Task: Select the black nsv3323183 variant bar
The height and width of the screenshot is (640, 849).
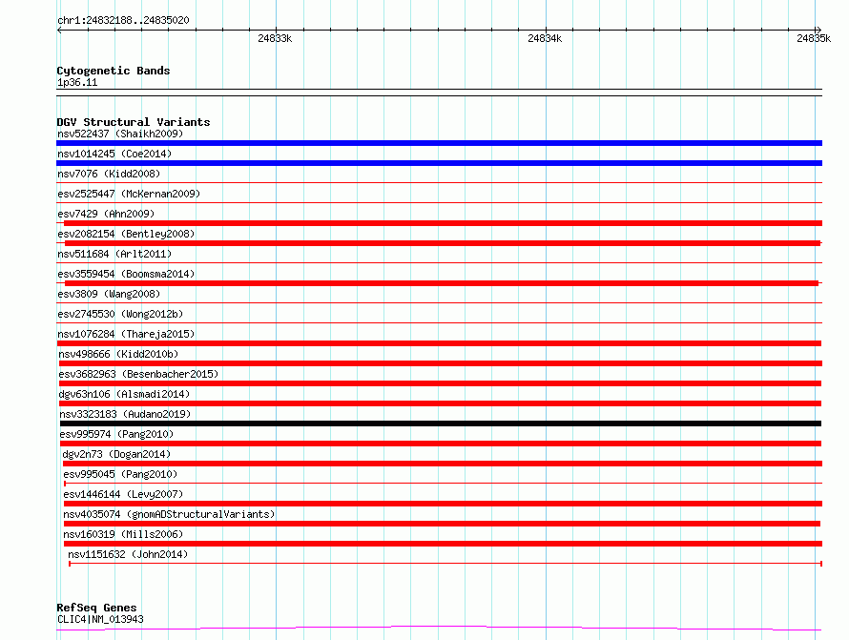Action: [x=440, y=423]
